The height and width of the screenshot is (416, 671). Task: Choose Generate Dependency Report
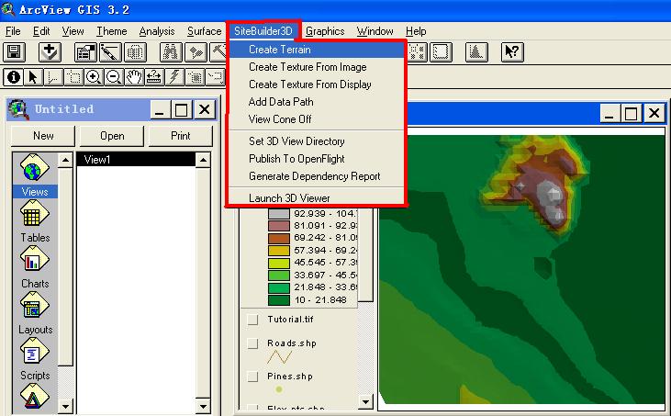[x=317, y=176]
